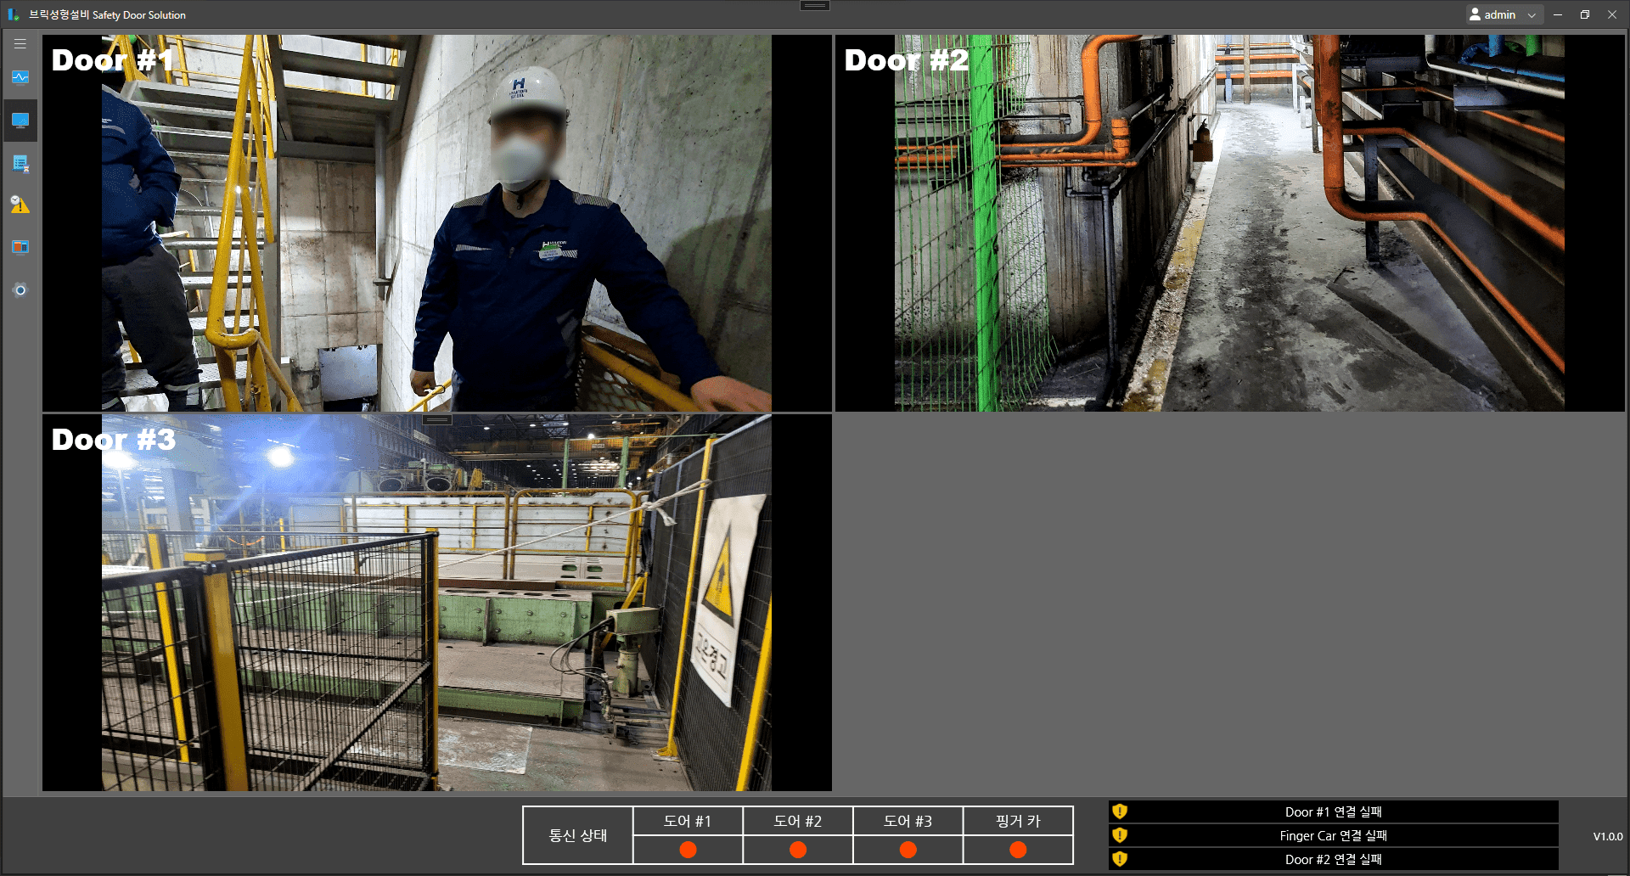
Task: Open the admin account dropdown
Action: tap(1498, 14)
